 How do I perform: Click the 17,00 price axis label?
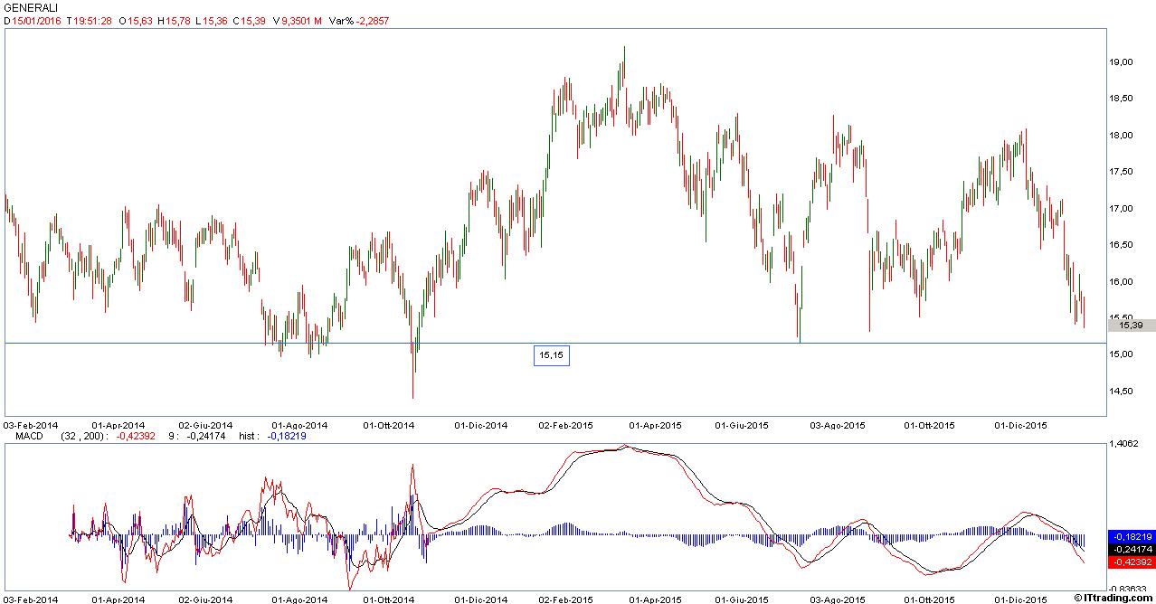pyautogui.click(x=1120, y=209)
